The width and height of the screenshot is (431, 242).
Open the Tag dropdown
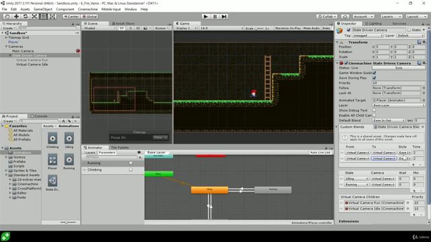click(x=368, y=36)
